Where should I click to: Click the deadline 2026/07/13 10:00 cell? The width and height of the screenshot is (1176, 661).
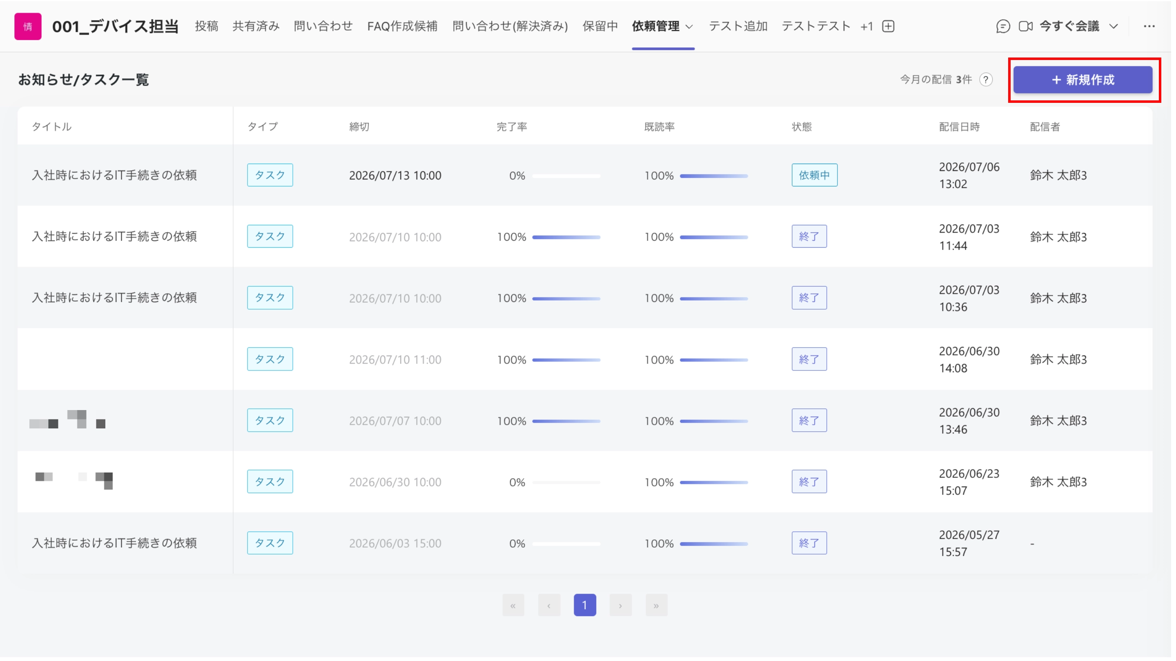click(x=395, y=175)
